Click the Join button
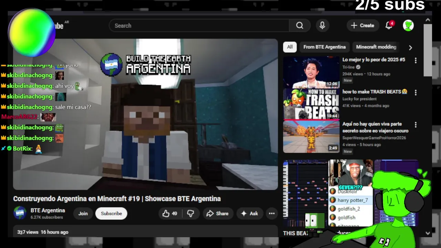The height and width of the screenshot is (248, 441). click(x=83, y=214)
